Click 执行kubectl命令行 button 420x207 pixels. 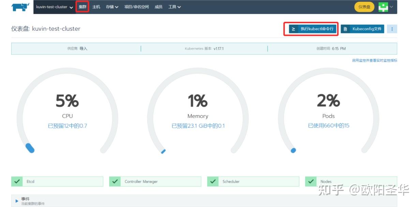pos(313,29)
